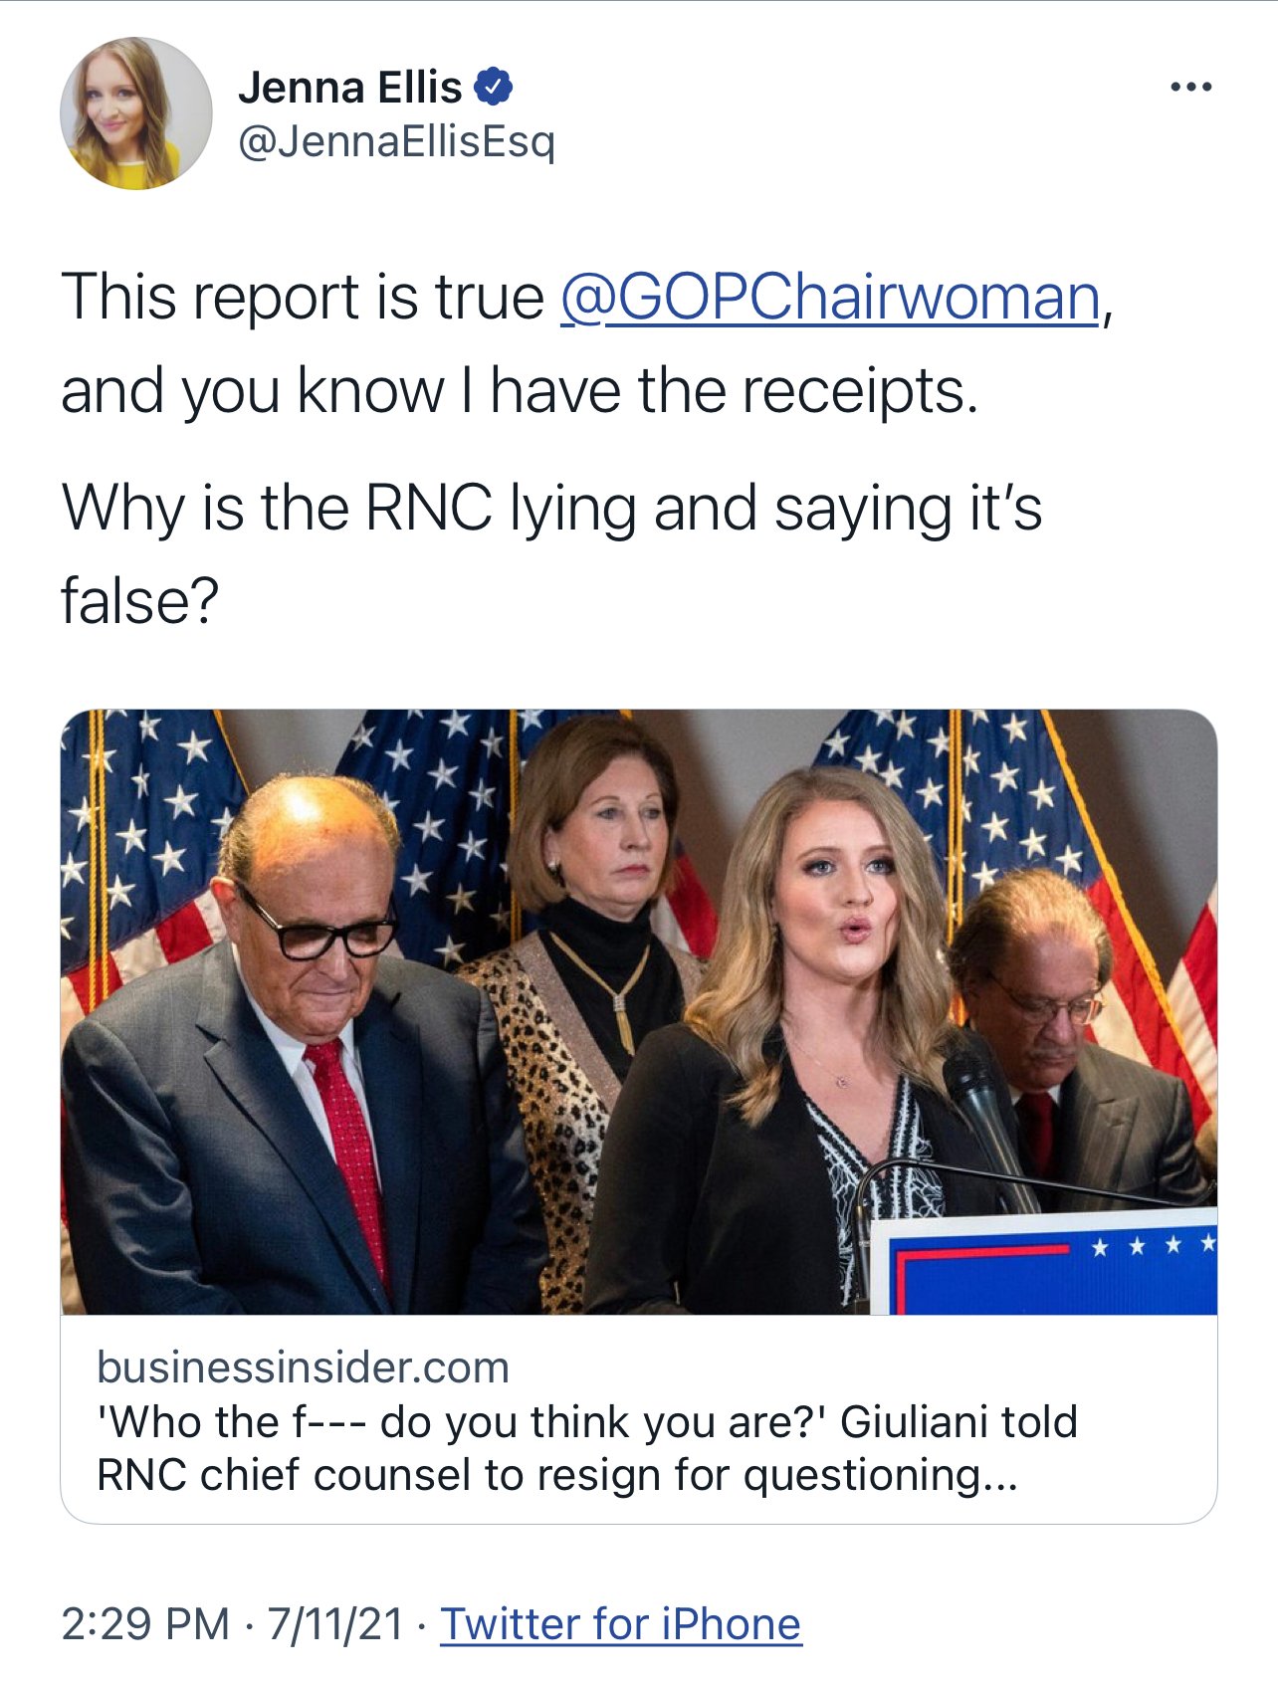Click "and you know I have the receipts" line
Screen dimensions: 1278x1683
pos(520,390)
